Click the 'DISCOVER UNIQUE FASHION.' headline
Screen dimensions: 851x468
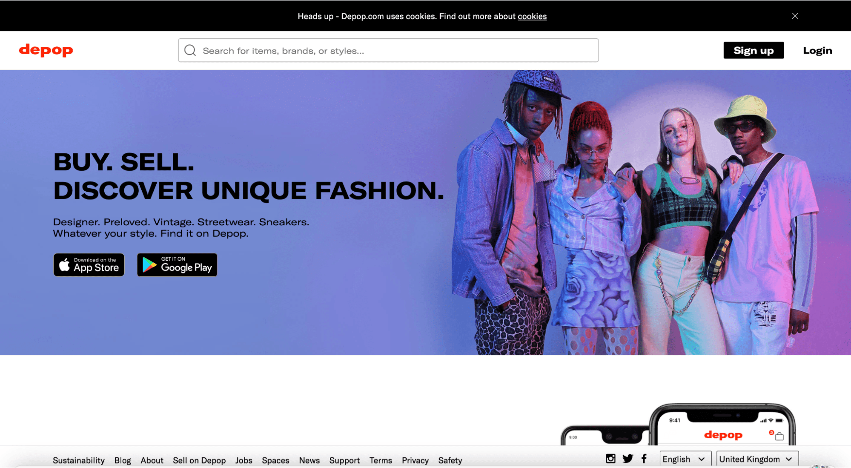click(x=249, y=190)
